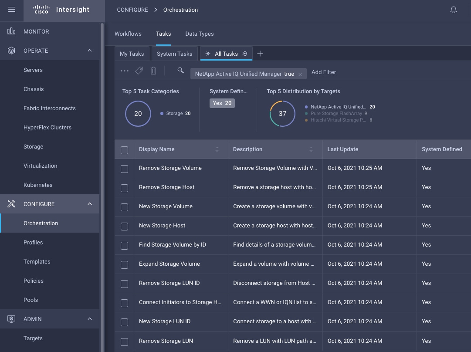Check the Remove Storage LUN row
Viewport: 471px width, 352px height.
tap(124, 342)
